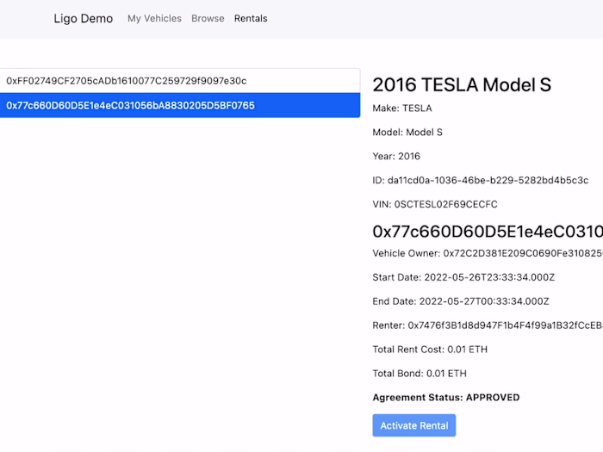603x452 pixels.
Task: Click the Renter address line
Action: (488, 325)
